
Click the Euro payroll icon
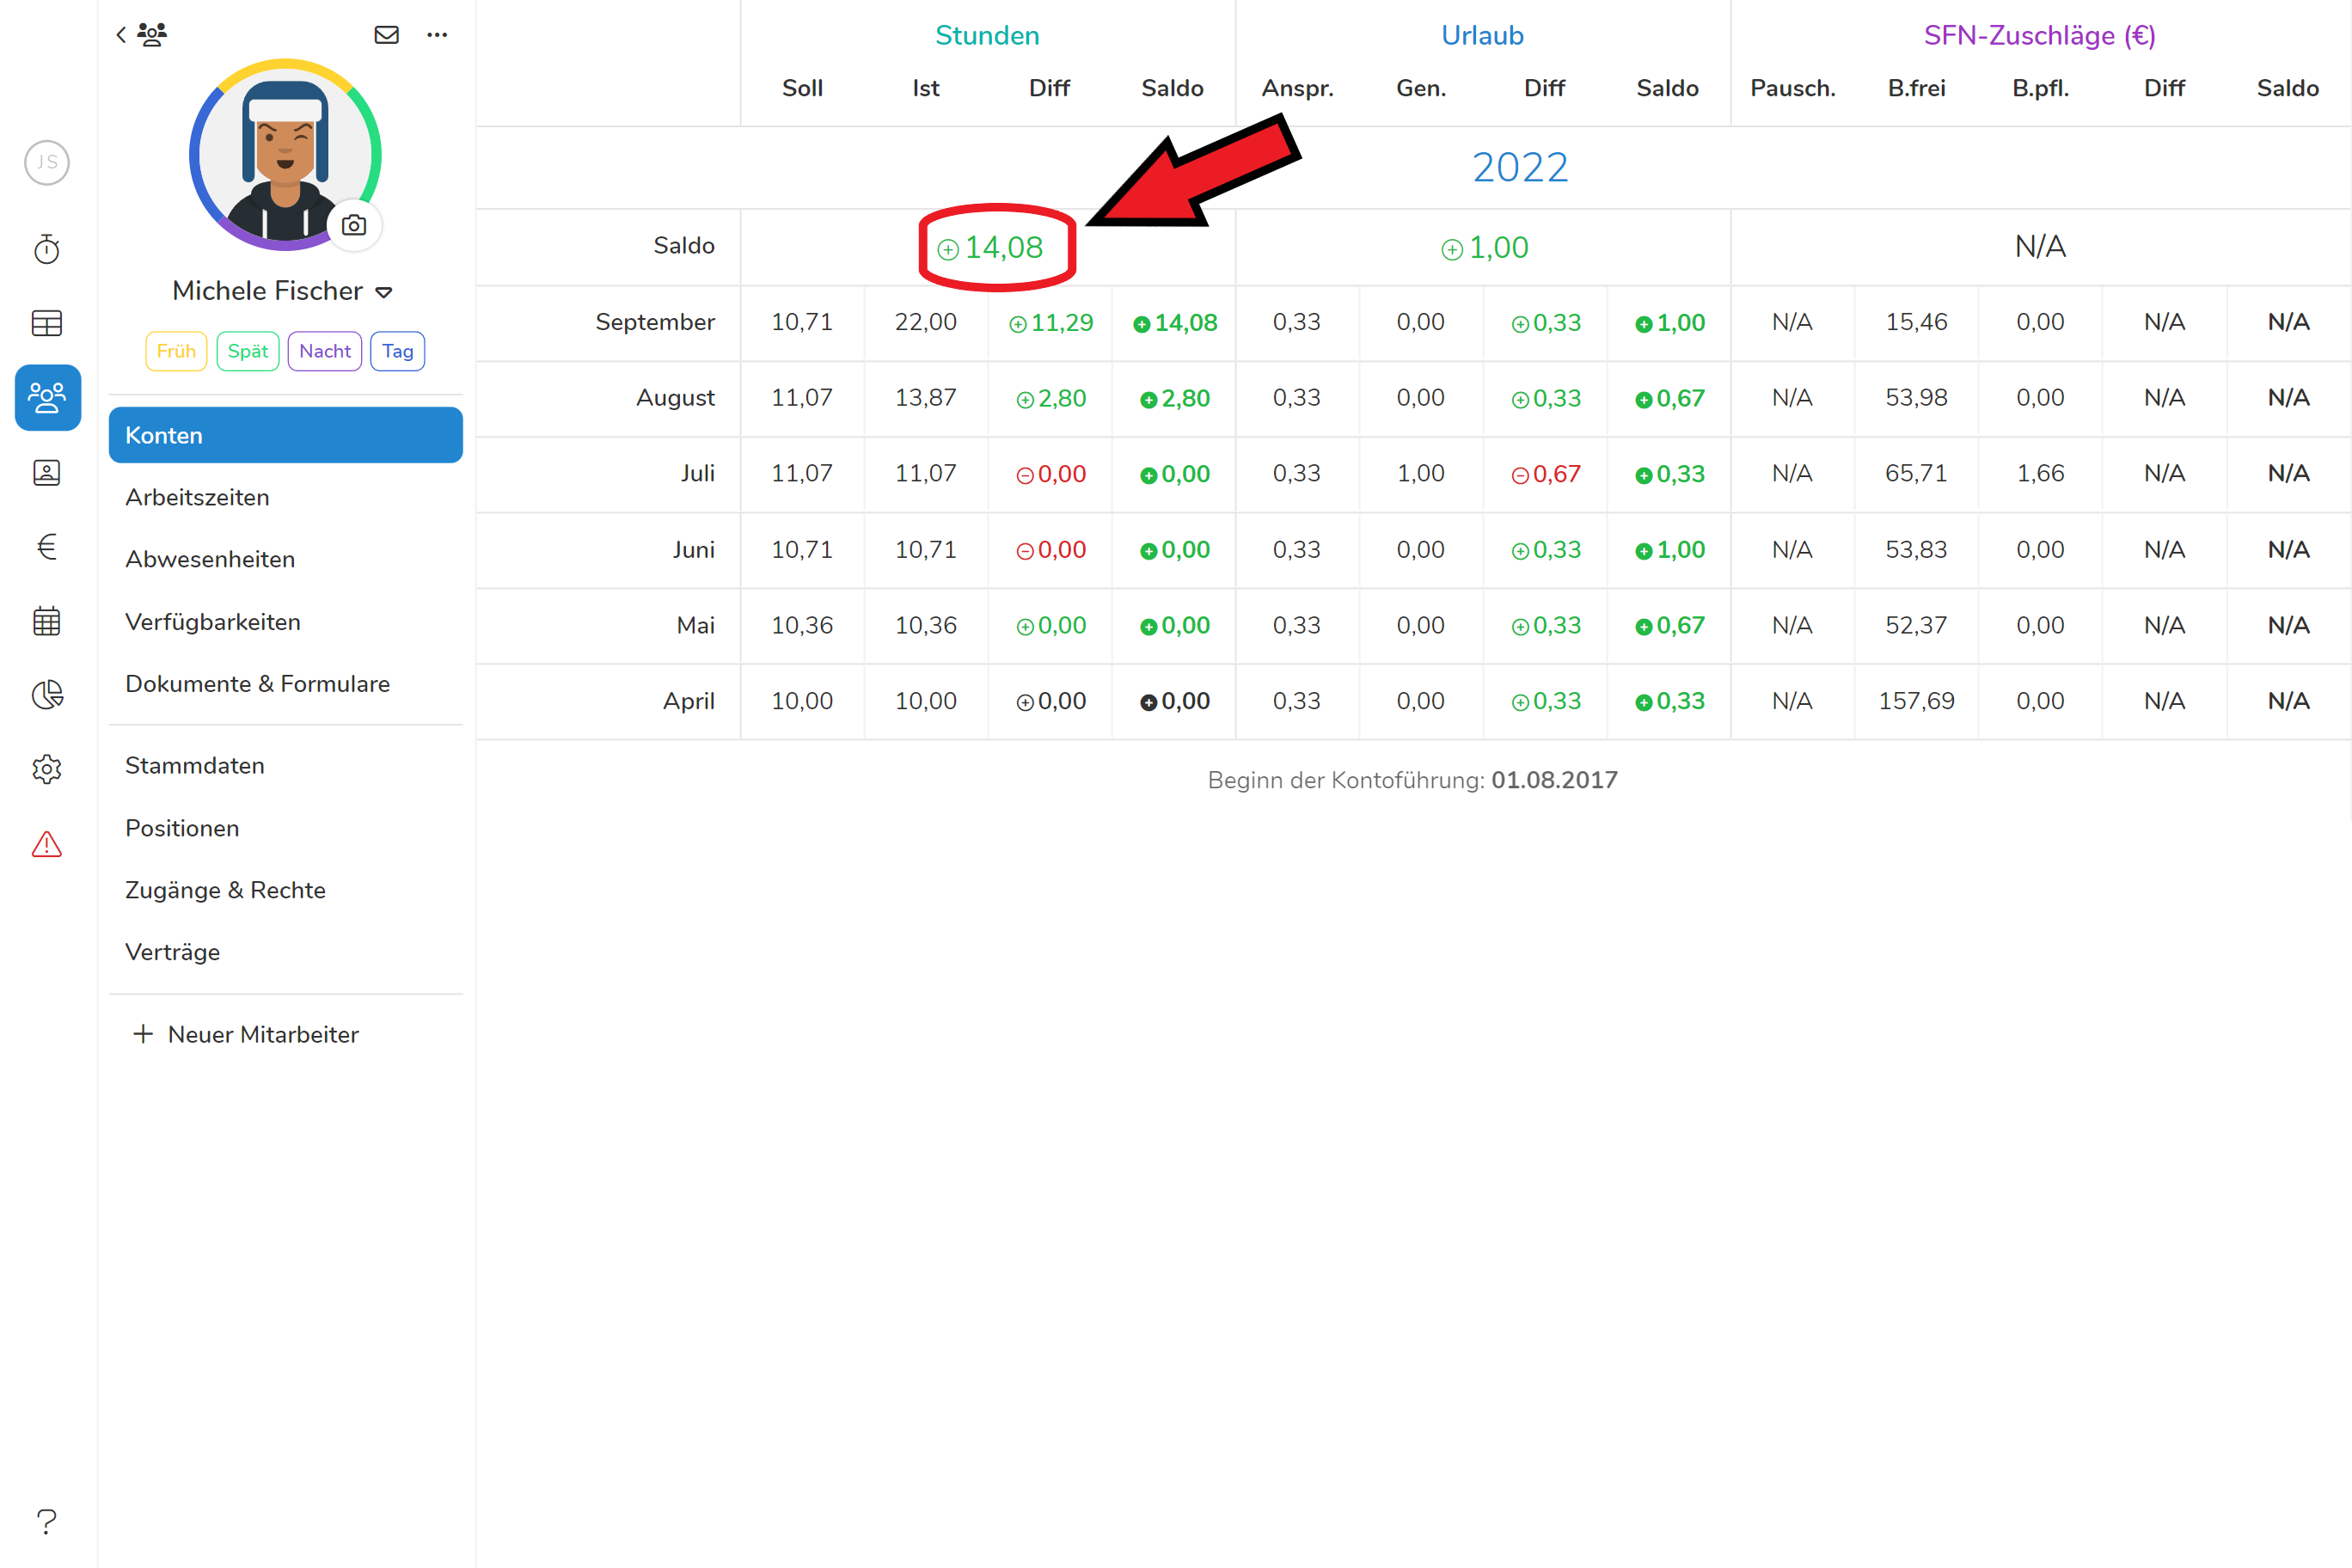(47, 546)
